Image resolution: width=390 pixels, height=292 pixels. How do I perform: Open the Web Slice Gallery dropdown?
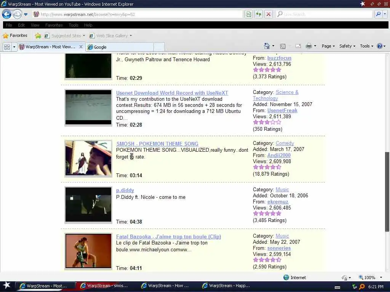pos(110,36)
